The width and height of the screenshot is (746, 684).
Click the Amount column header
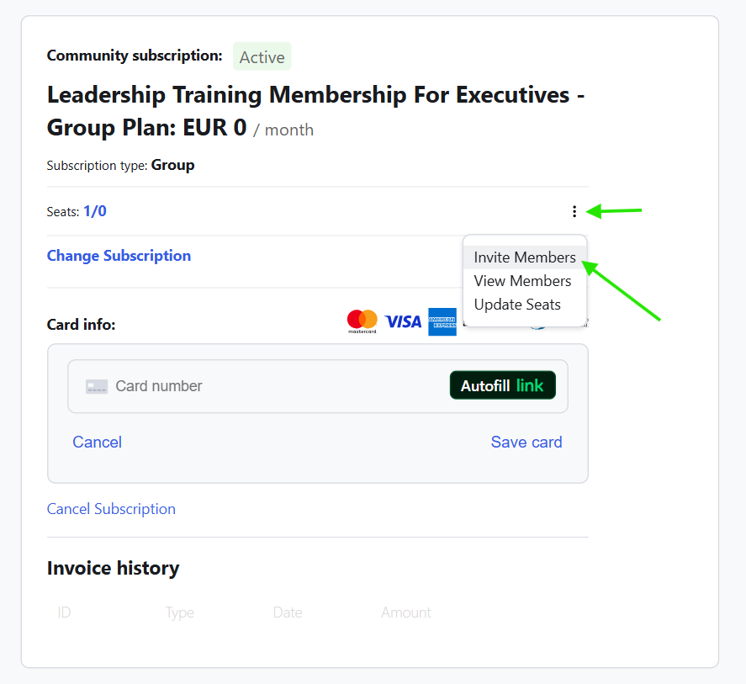(405, 612)
